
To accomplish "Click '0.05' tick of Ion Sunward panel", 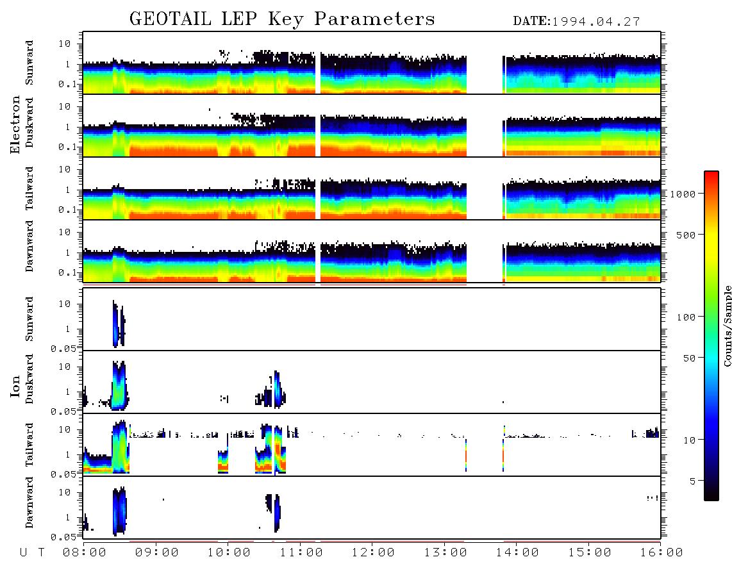I will pyautogui.click(x=63, y=349).
